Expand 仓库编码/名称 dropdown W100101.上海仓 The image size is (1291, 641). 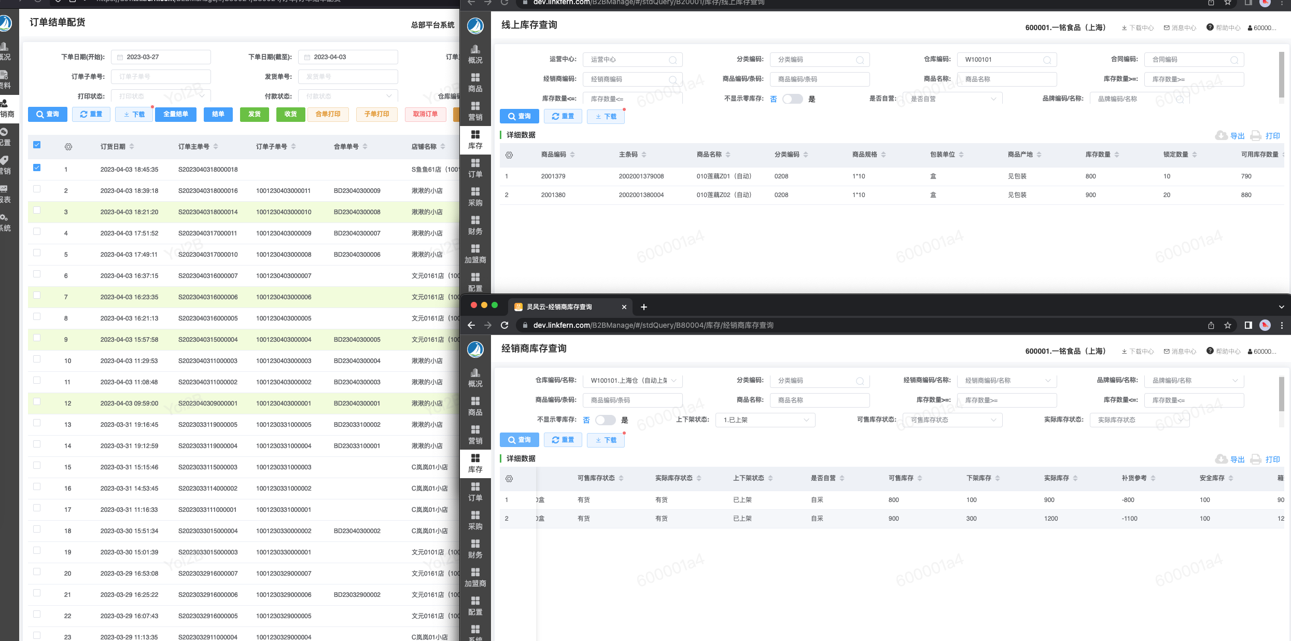pos(633,381)
